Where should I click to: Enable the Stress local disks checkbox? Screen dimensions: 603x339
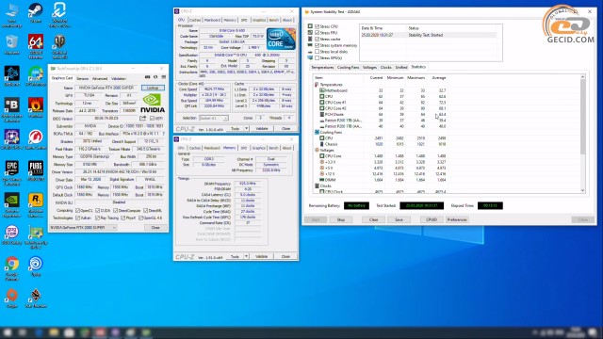317,52
